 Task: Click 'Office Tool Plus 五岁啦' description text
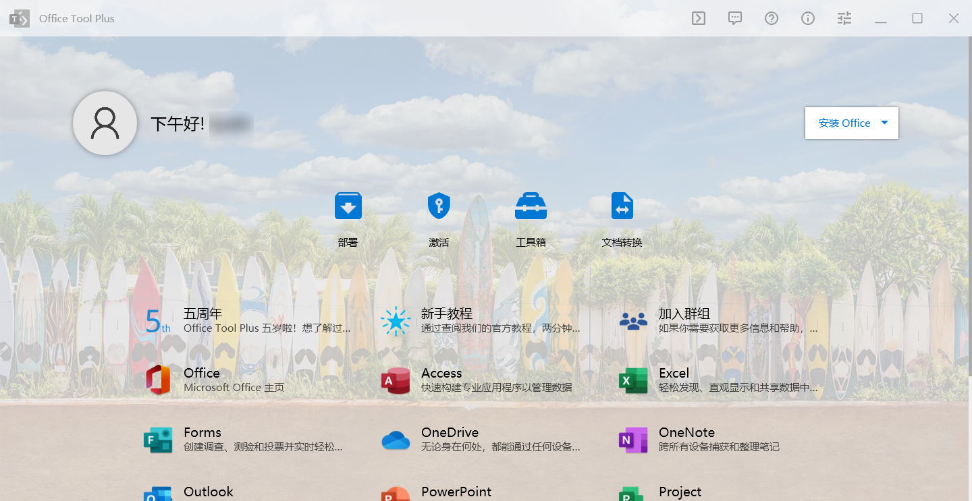267,328
